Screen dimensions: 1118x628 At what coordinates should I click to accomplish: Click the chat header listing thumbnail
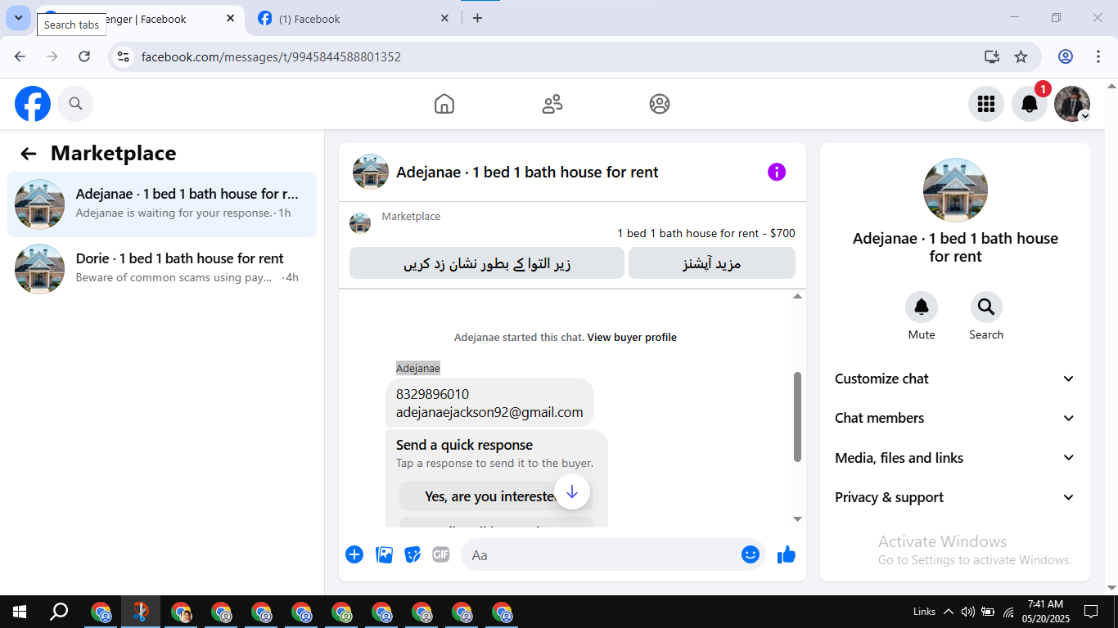pyautogui.click(x=371, y=172)
